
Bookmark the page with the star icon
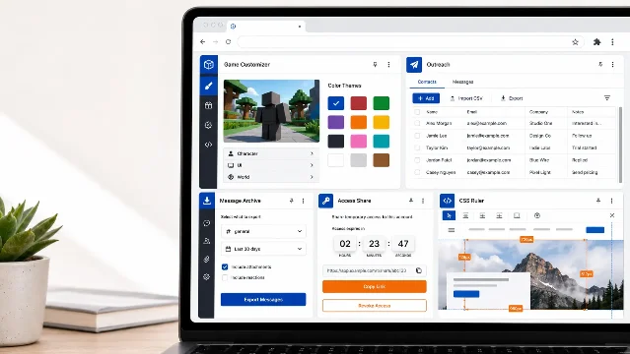coord(575,41)
